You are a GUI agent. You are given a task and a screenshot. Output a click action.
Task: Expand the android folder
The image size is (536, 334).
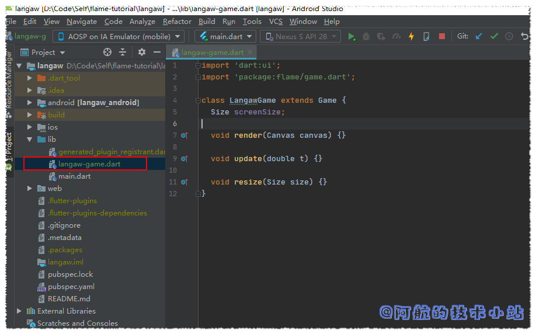click(30, 103)
